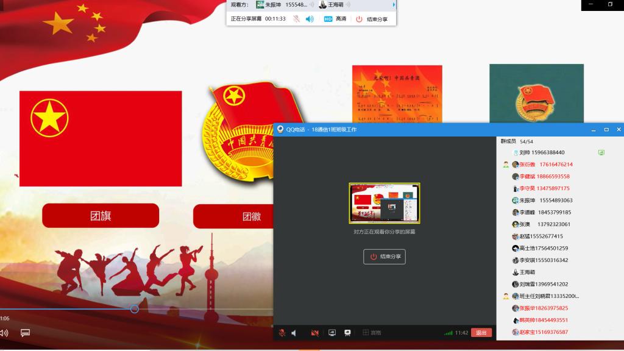The width and height of the screenshot is (624, 351).
Task: Close the QQ电话 call window
Action: point(619,130)
